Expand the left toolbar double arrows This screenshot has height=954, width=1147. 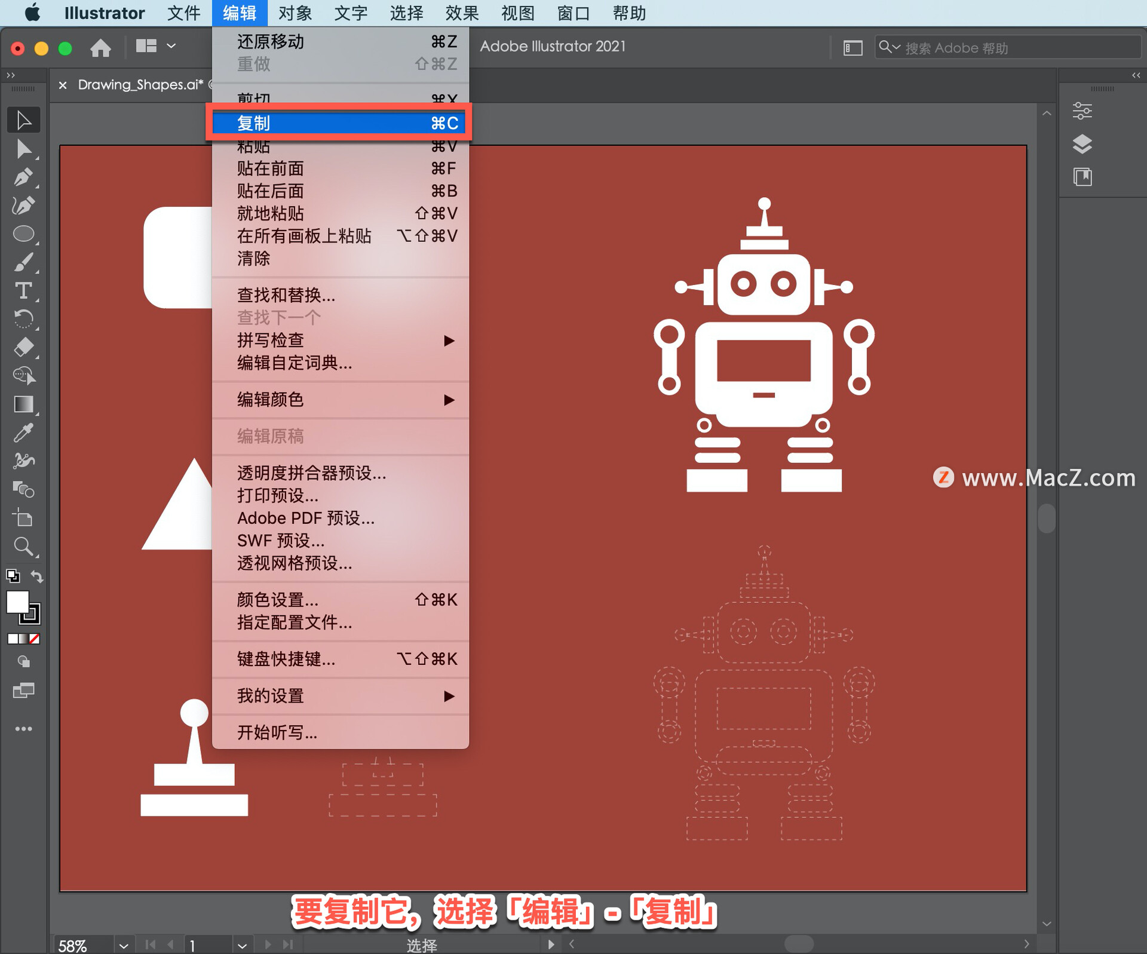[10, 75]
